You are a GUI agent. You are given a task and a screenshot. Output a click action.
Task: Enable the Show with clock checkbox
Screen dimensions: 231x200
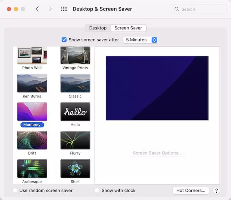pyautogui.click(x=97, y=190)
